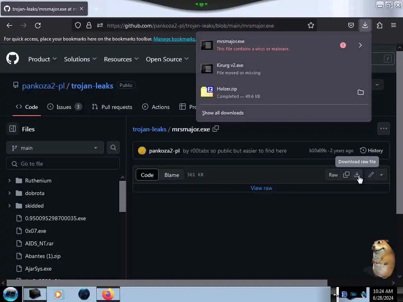Open the more file actions ellipsis button
Screen dimensions: 403x302
(x=383, y=129)
